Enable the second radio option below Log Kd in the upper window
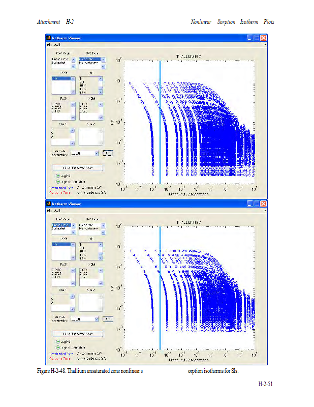 point(58,181)
